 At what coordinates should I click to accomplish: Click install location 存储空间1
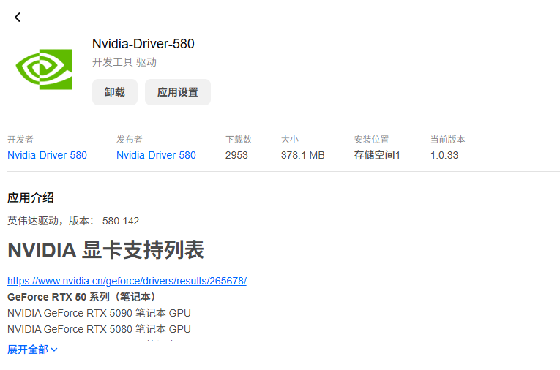point(377,155)
